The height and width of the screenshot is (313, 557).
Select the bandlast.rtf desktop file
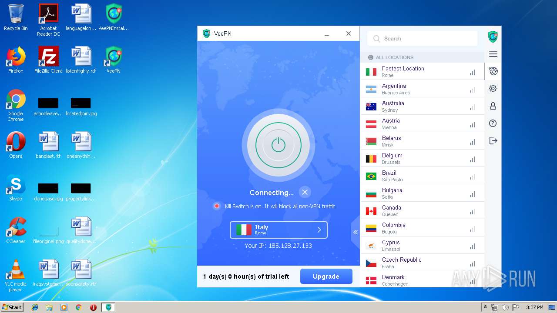pyautogui.click(x=48, y=145)
